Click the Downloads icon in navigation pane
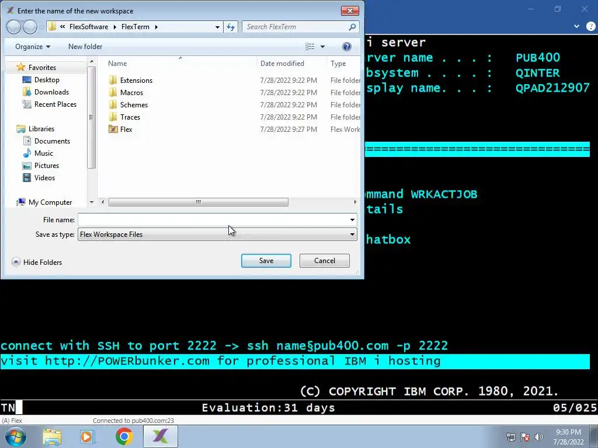The height and width of the screenshot is (448, 598). (x=27, y=92)
